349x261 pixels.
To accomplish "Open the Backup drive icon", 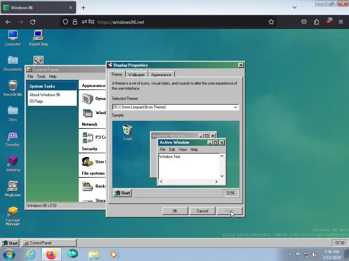I will (87, 186).
